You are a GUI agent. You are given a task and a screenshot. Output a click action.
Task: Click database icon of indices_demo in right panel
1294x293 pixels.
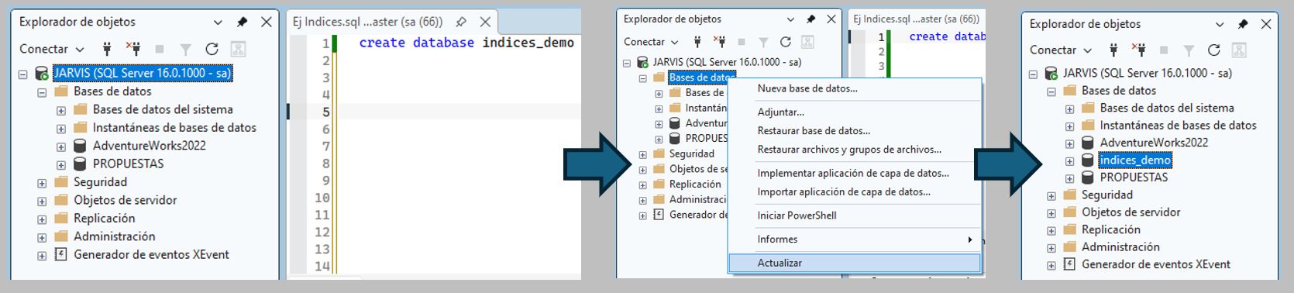[1088, 160]
